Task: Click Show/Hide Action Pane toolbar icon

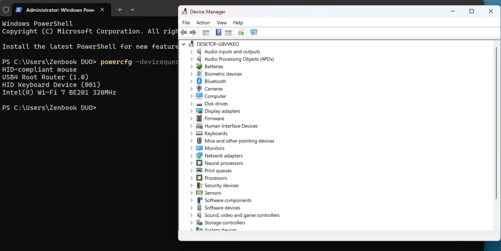Action: click(x=228, y=32)
